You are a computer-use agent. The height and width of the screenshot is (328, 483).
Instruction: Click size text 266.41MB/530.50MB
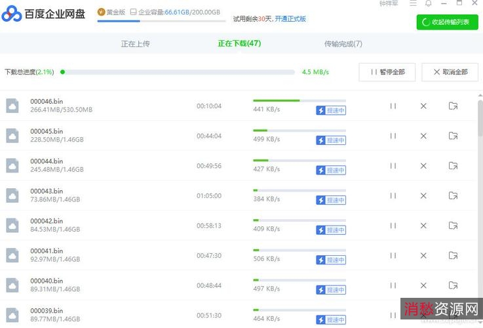click(x=62, y=110)
